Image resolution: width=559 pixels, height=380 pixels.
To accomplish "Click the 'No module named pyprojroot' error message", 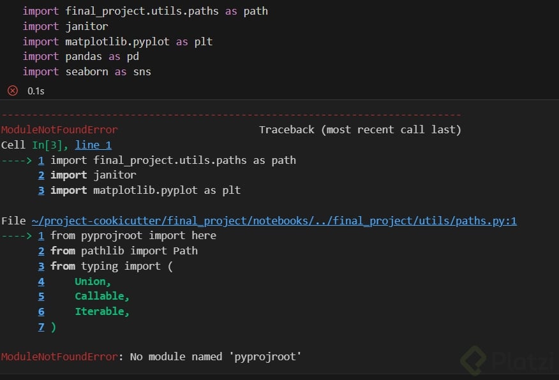I will point(214,356).
